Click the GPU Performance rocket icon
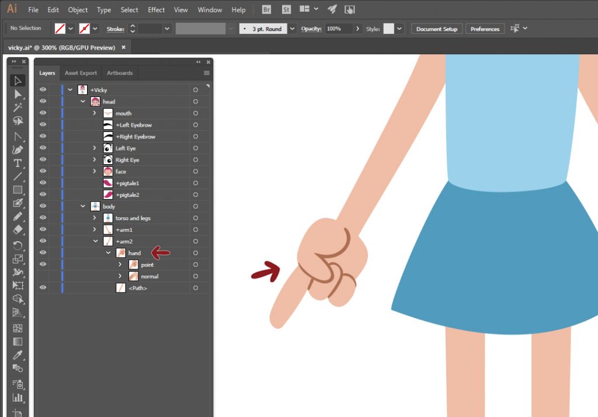 pyautogui.click(x=332, y=9)
